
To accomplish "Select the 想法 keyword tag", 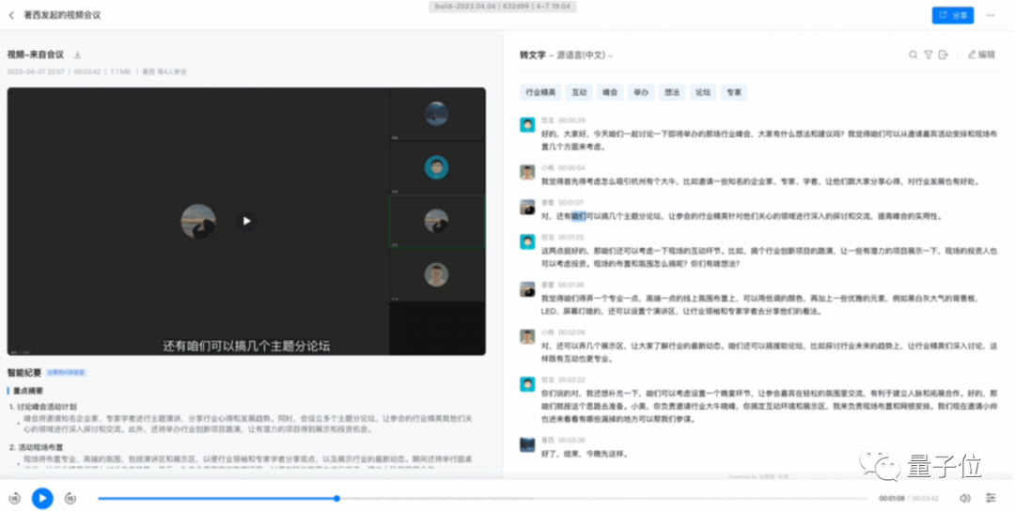I will coord(672,92).
